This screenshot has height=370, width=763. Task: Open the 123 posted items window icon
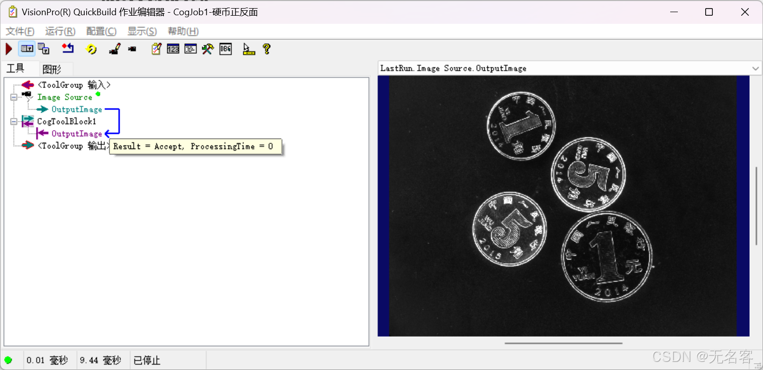173,49
